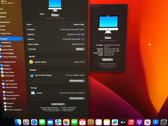Open Podcasts app in Dock

pyautogui.click(x=139, y=122)
